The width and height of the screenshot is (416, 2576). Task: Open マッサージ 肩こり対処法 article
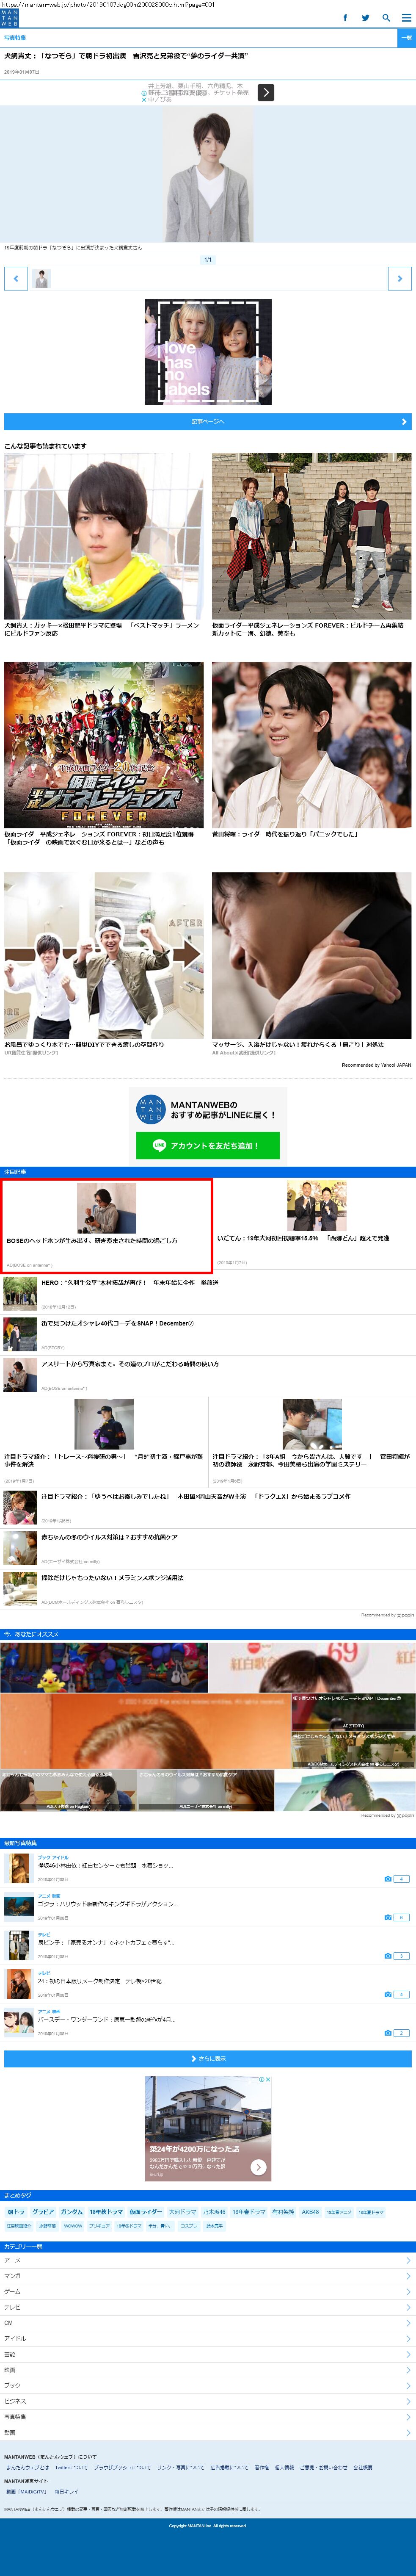click(312, 964)
